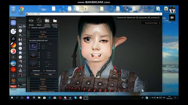This screenshot has height=105, width=188.
Task: Open Skype from taskbar
Action: point(75,98)
